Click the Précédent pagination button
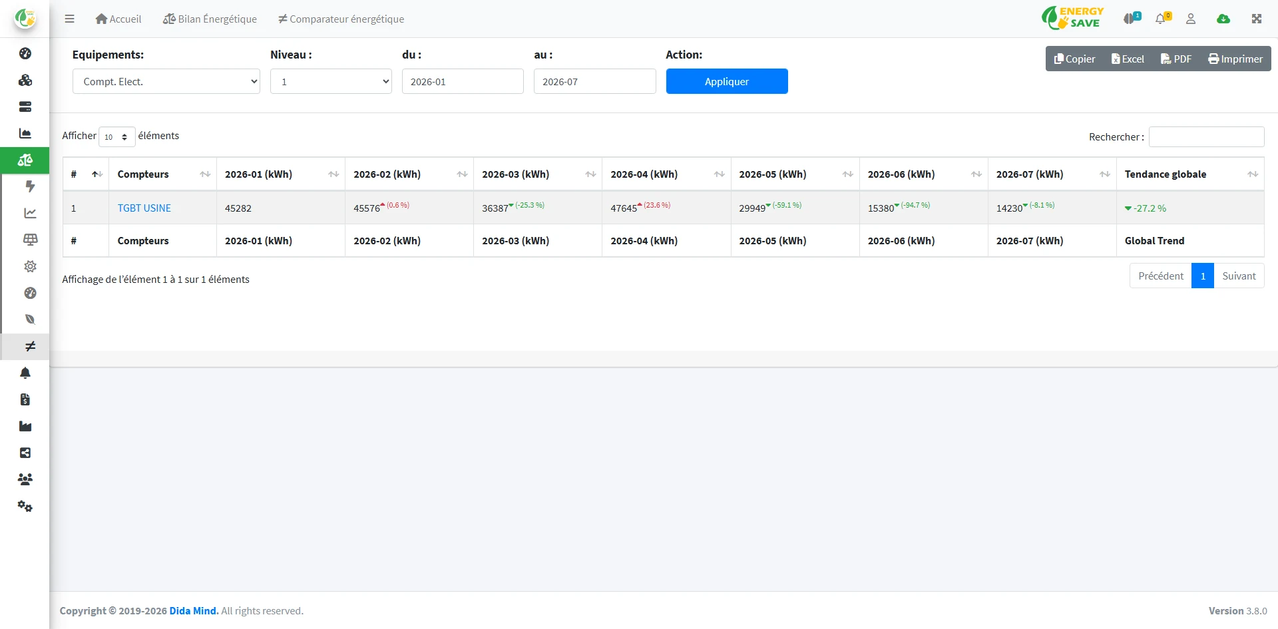The width and height of the screenshot is (1278, 629). [1161, 276]
